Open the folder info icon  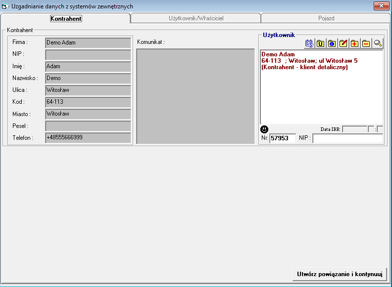tap(332, 43)
